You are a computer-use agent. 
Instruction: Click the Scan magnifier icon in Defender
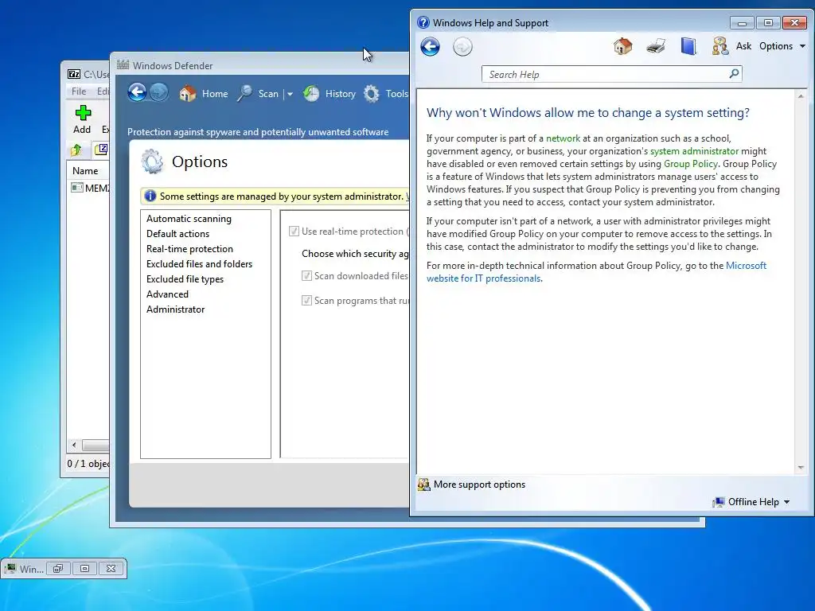(245, 94)
